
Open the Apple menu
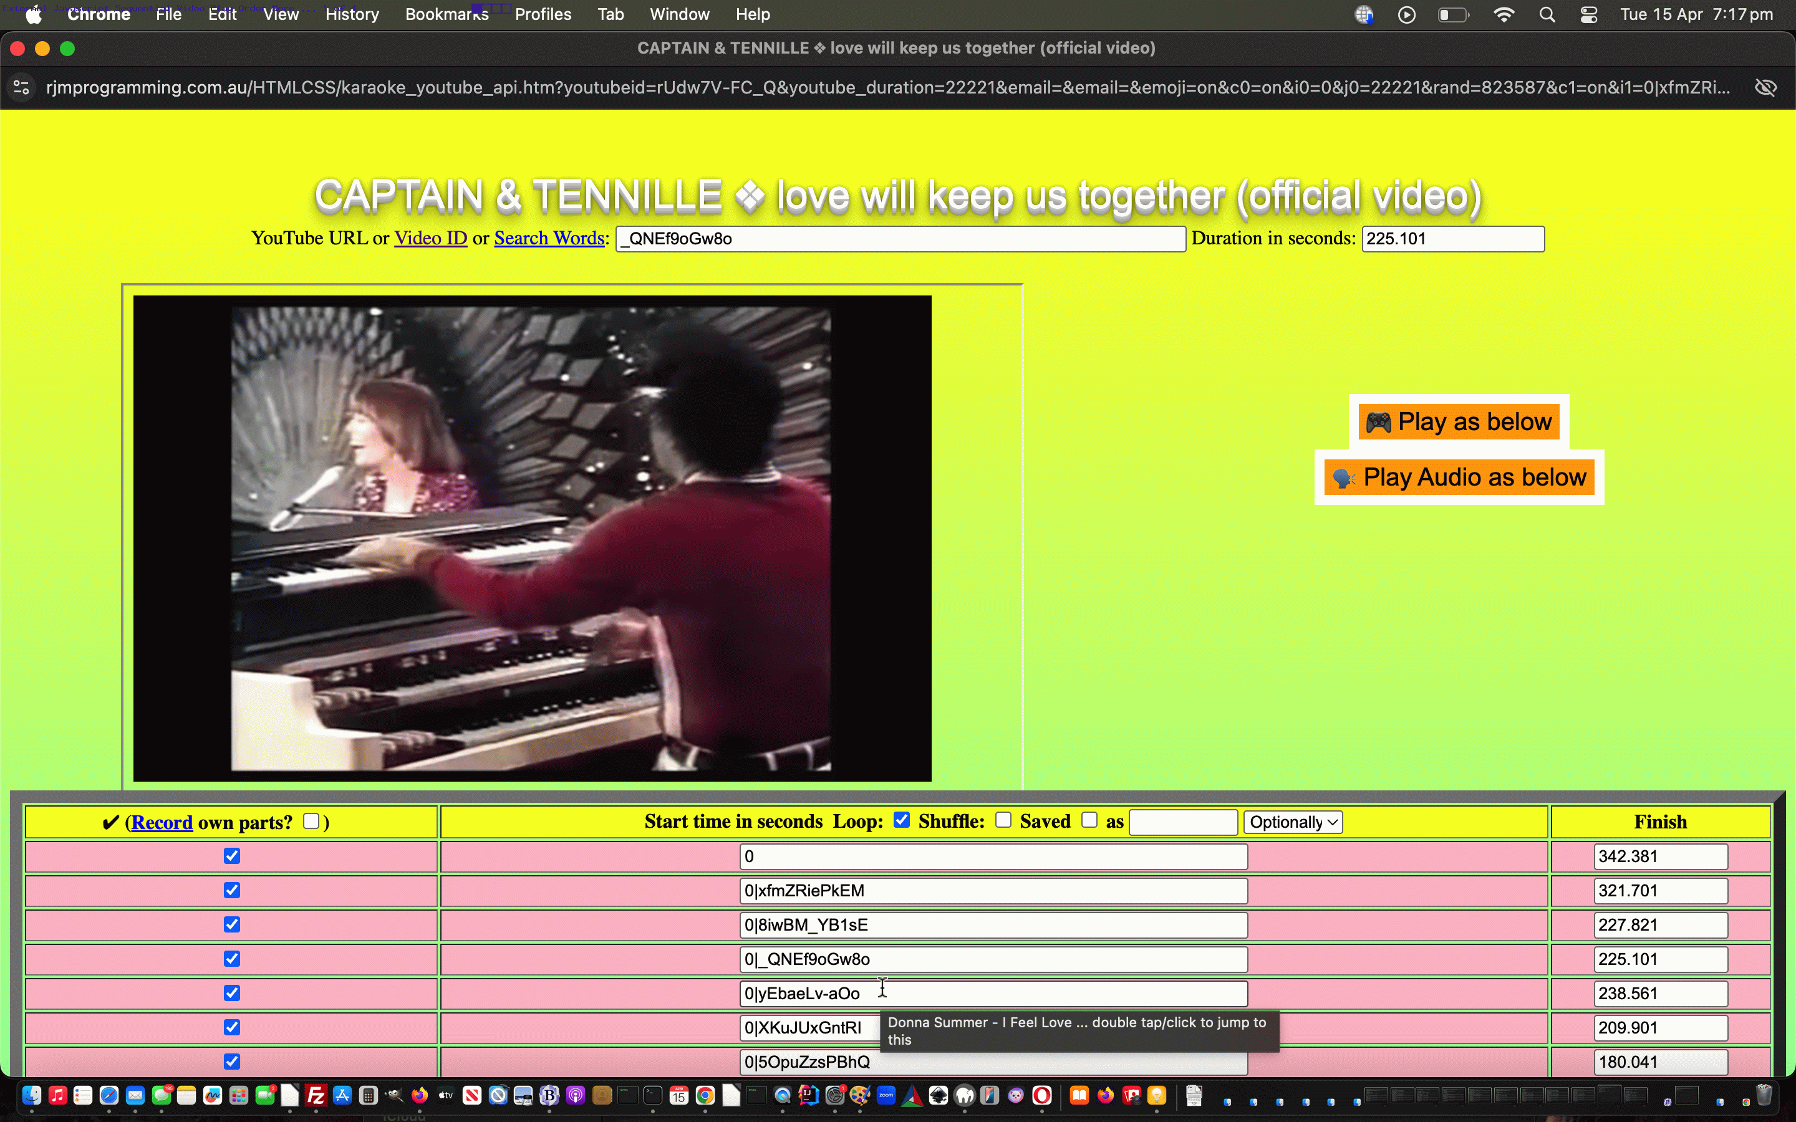(34, 15)
